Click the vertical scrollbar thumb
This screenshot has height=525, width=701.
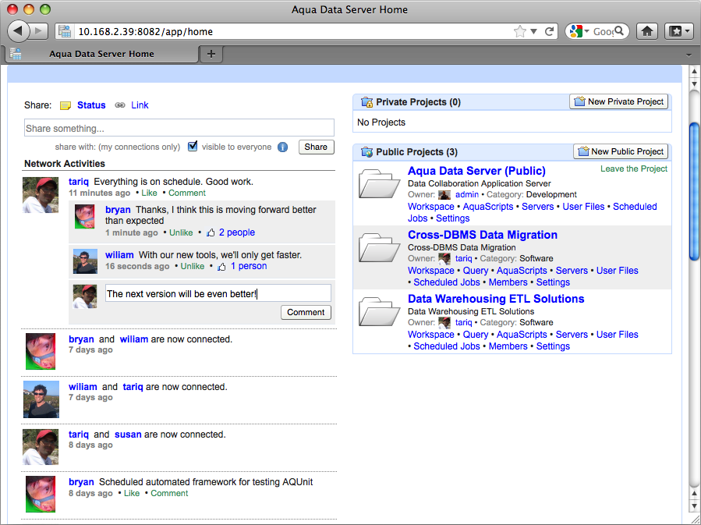pos(694,191)
